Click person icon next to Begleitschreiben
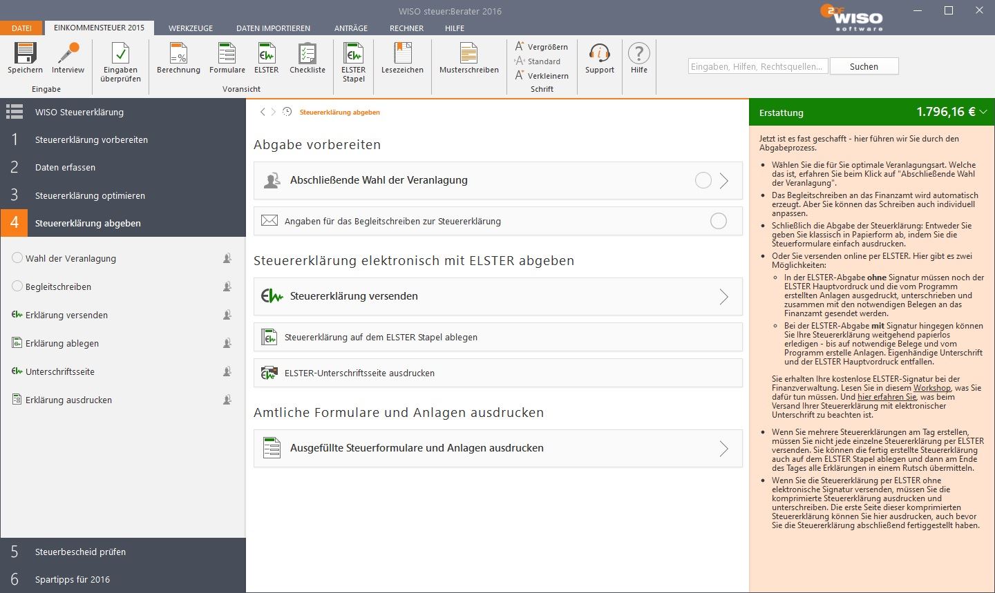The image size is (995, 593). click(x=227, y=286)
